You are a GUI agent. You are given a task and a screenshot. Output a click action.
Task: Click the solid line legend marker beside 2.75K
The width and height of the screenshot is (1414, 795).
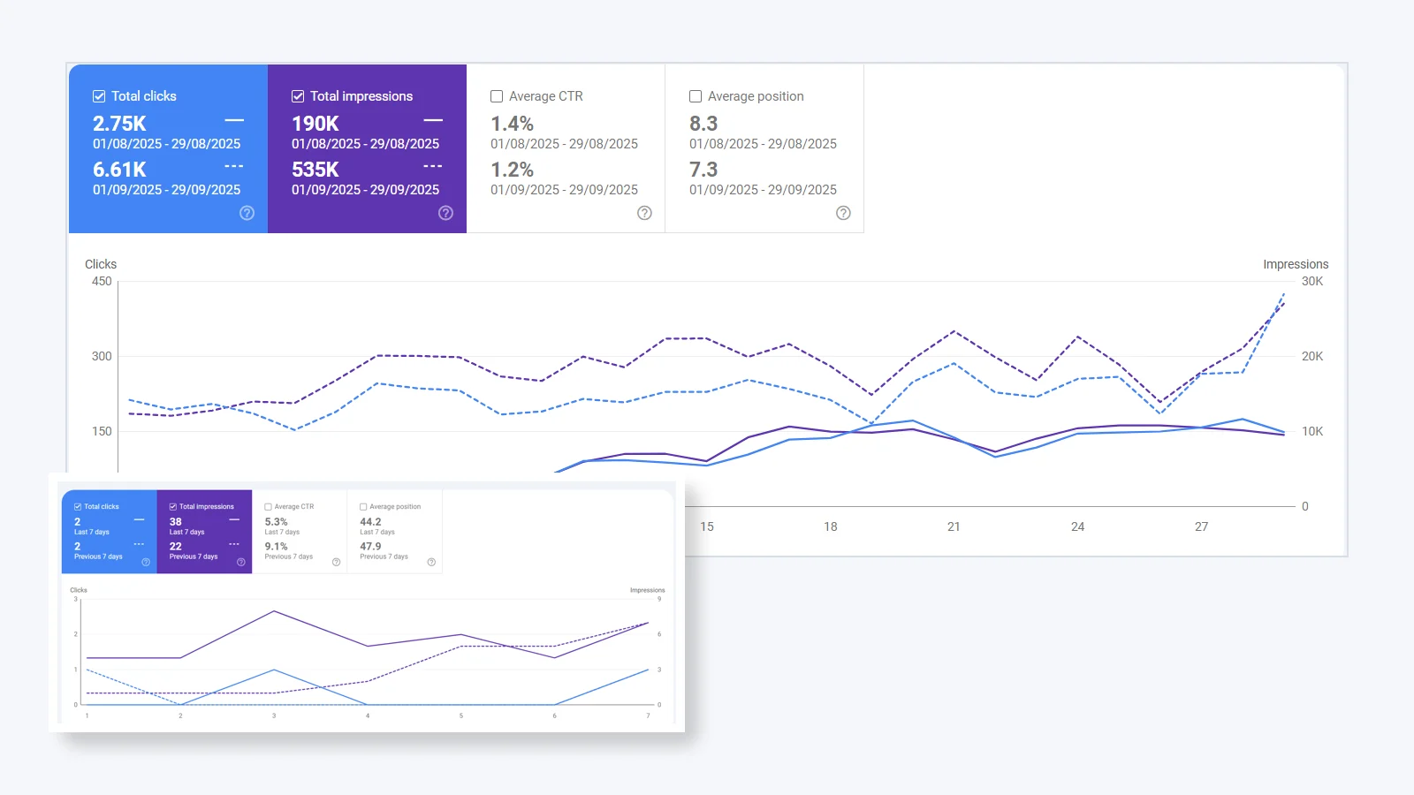(x=234, y=120)
